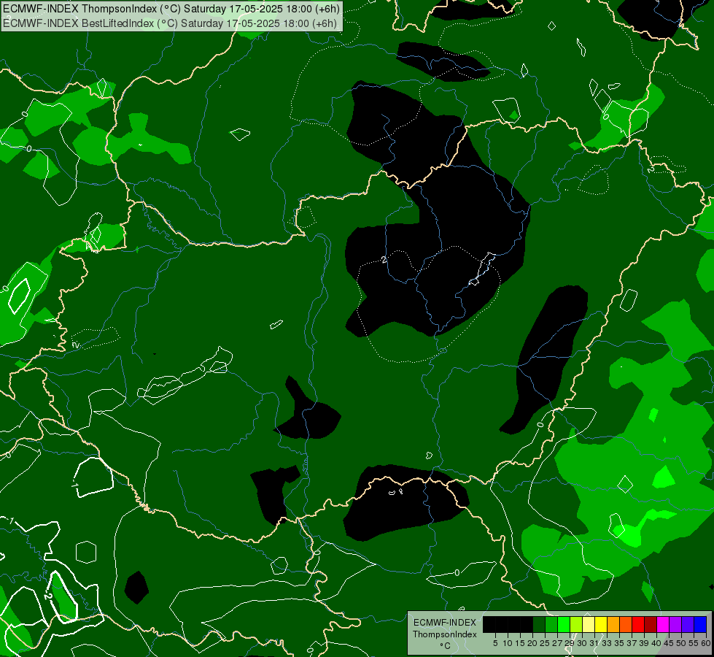Screen dimensions: 714x657
Task: Click the legend tick value 20
Action: click(532, 643)
